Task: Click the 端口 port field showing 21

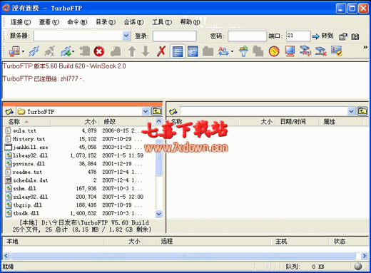Action: [x=298, y=36]
